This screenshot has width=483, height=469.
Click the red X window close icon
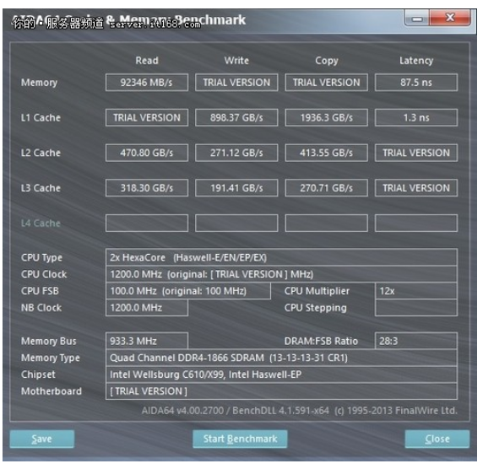[x=450, y=18]
